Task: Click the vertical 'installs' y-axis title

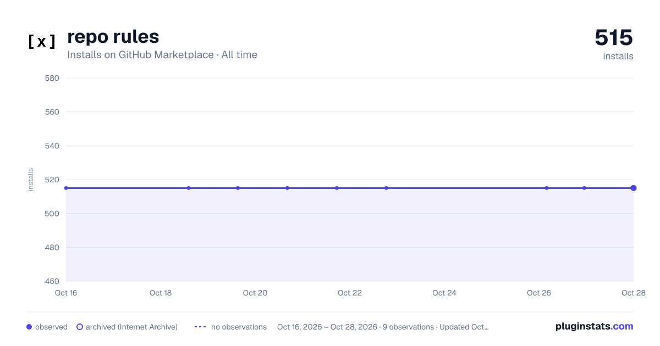Action: (x=31, y=180)
